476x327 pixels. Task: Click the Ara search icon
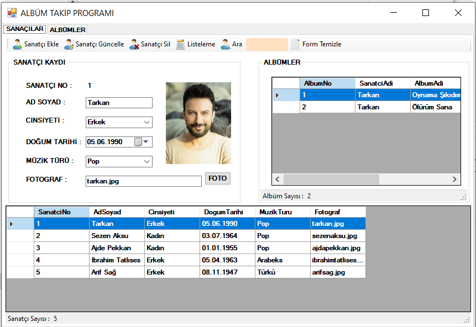coord(226,45)
